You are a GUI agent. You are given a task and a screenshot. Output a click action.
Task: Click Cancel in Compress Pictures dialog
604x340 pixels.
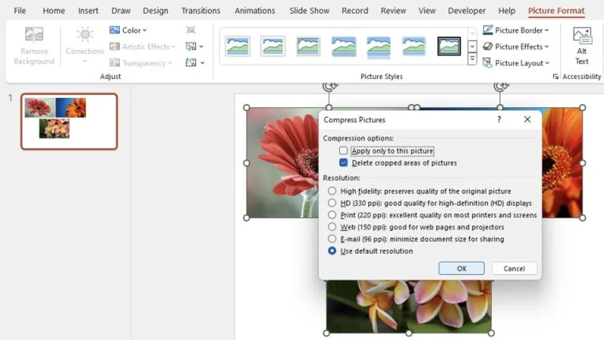[x=514, y=268]
